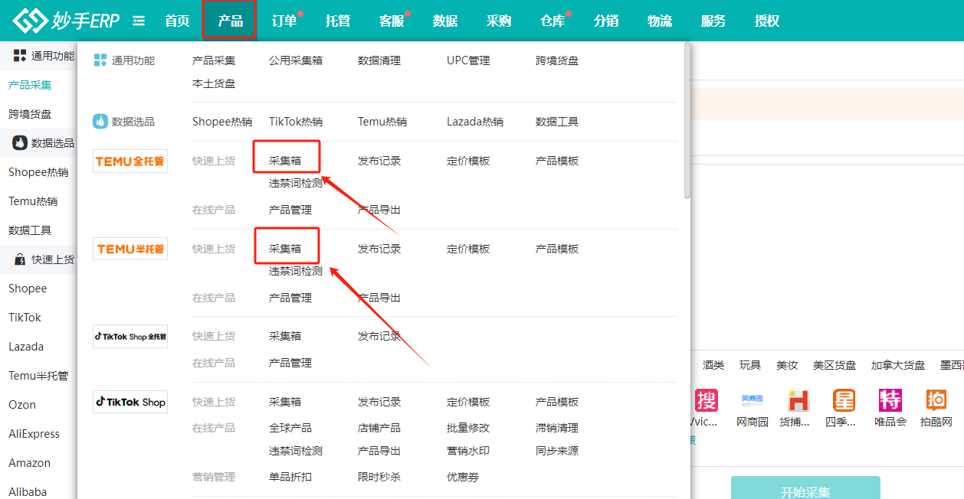Viewport: 964px width, 499px height.
Task: Open 单品折扣 in 营销管理 row
Action: click(290, 477)
